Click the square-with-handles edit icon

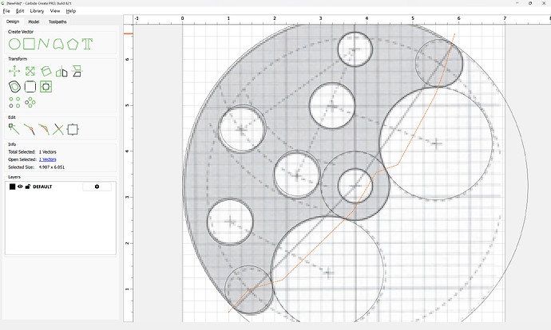click(x=73, y=129)
